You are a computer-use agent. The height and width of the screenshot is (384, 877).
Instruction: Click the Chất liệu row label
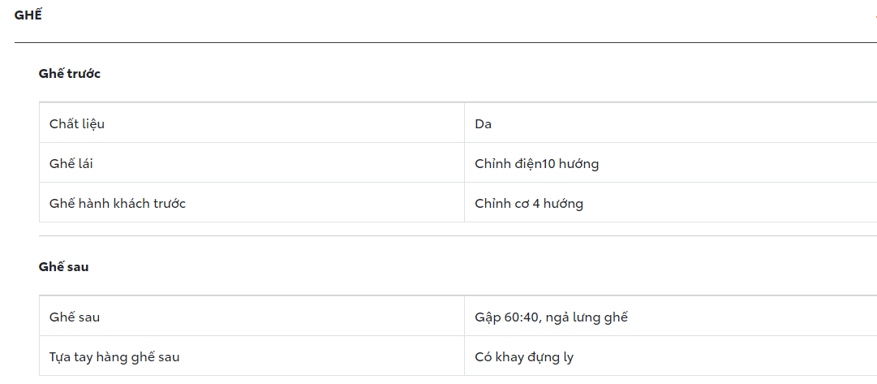click(77, 124)
